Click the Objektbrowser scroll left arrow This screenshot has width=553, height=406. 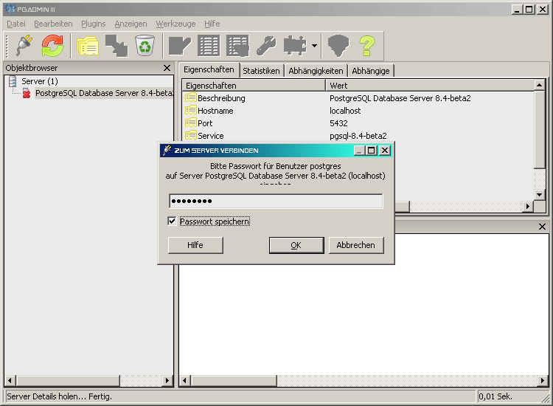click(x=10, y=381)
